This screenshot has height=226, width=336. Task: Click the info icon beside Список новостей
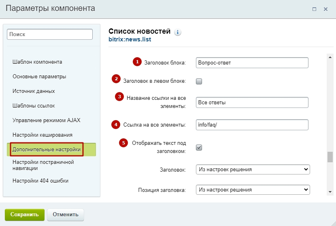click(x=177, y=32)
